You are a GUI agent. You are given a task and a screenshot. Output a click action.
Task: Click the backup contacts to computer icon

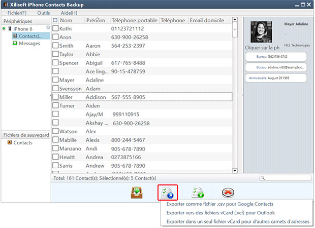[x=137, y=193]
